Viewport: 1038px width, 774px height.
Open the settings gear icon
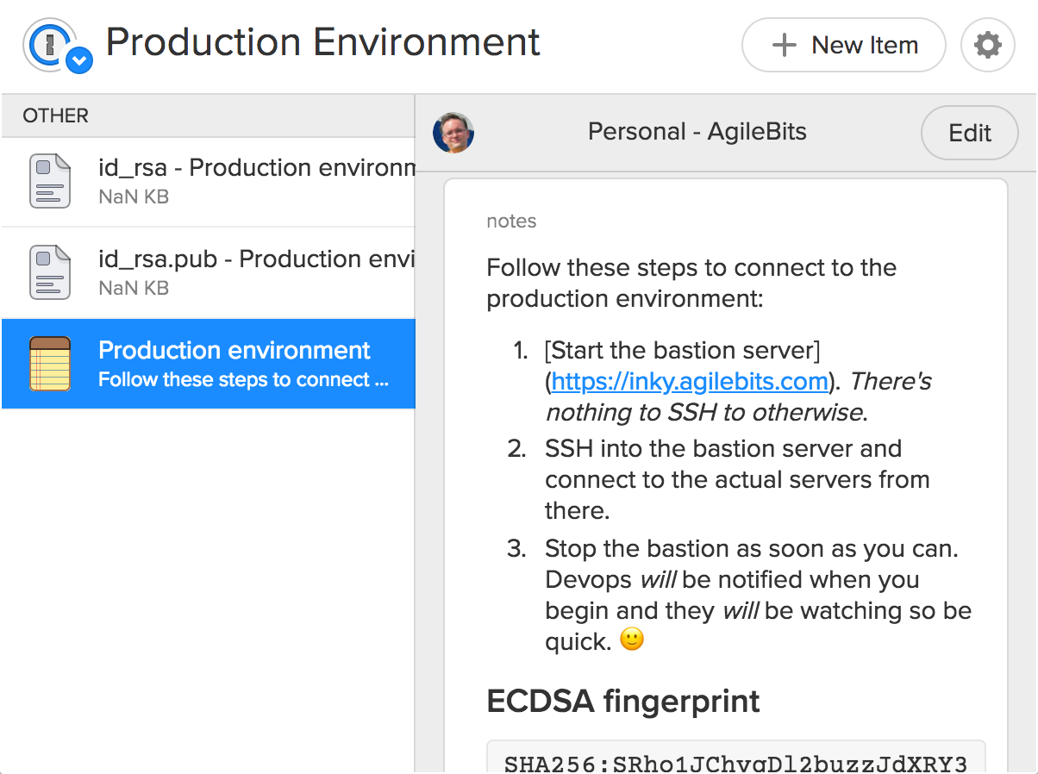click(x=988, y=45)
